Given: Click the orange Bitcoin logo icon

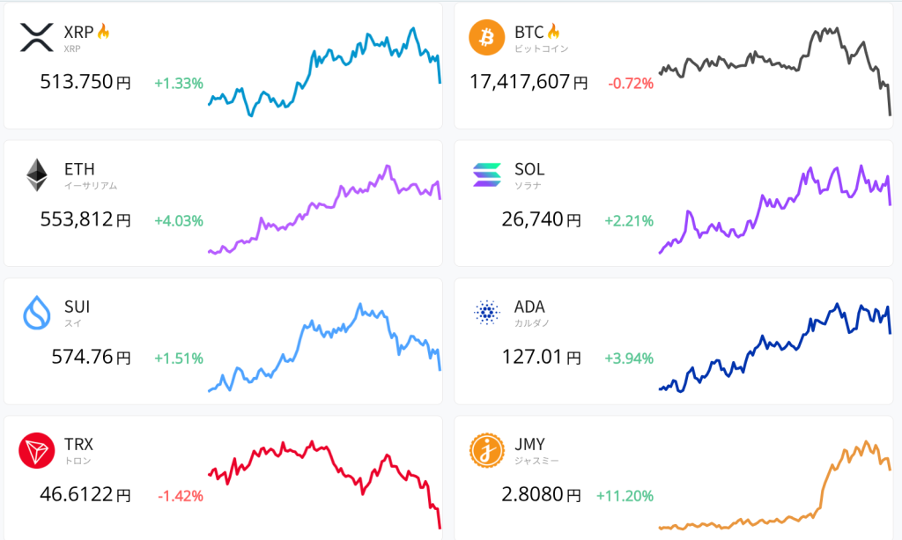Looking at the screenshot, I should pyautogui.click(x=487, y=37).
